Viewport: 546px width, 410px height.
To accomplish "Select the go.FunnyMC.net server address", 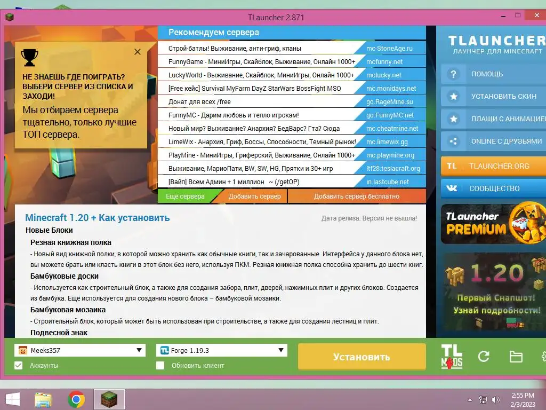I will (390, 115).
